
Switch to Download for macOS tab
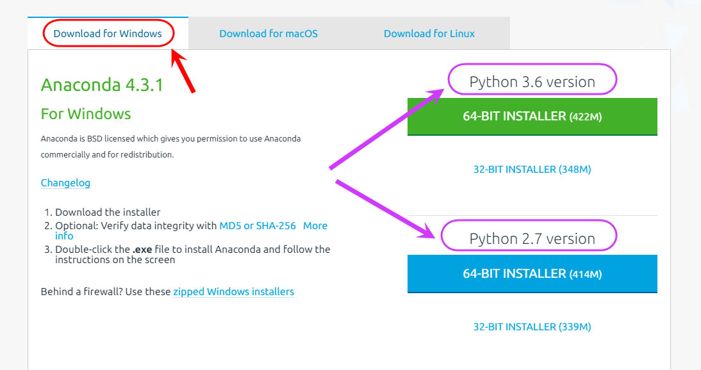pos(268,33)
